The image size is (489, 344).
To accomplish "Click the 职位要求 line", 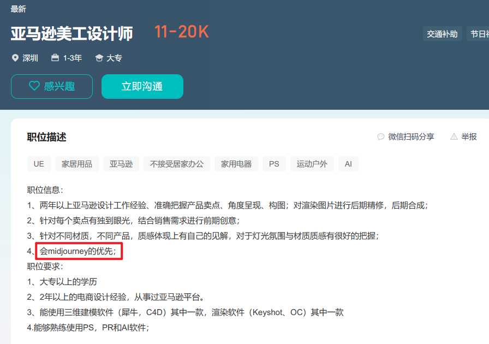I will pos(45,266).
